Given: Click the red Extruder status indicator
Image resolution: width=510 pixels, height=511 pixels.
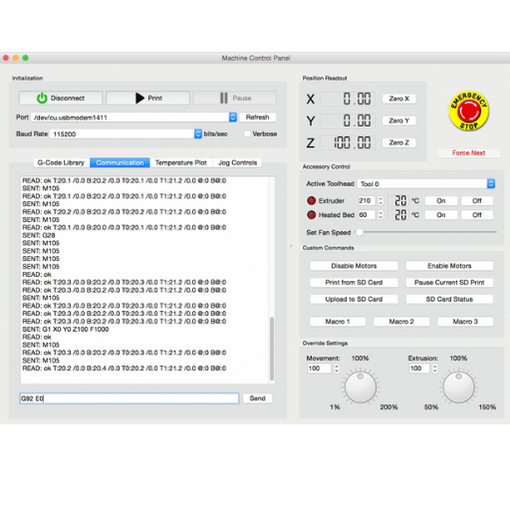Looking at the screenshot, I should (311, 200).
